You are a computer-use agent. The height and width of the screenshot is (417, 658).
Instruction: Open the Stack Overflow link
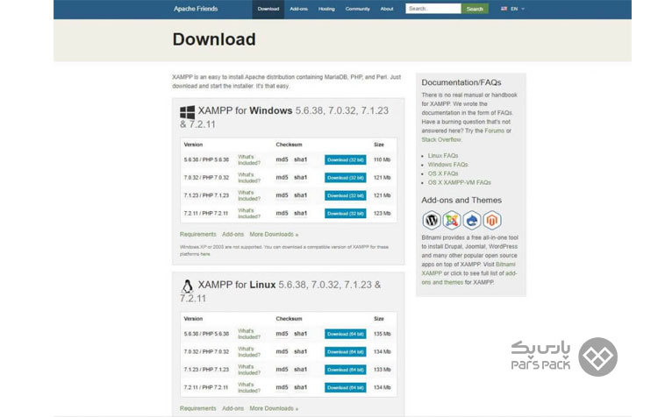pos(441,139)
